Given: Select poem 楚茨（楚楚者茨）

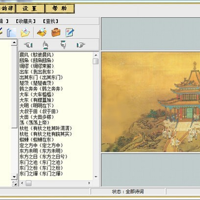Looking at the screenshot, I should (37, 83).
